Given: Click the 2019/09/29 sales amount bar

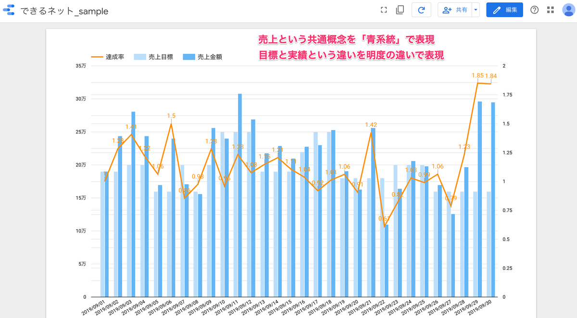Looking at the screenshot, I should click(479, 199).
